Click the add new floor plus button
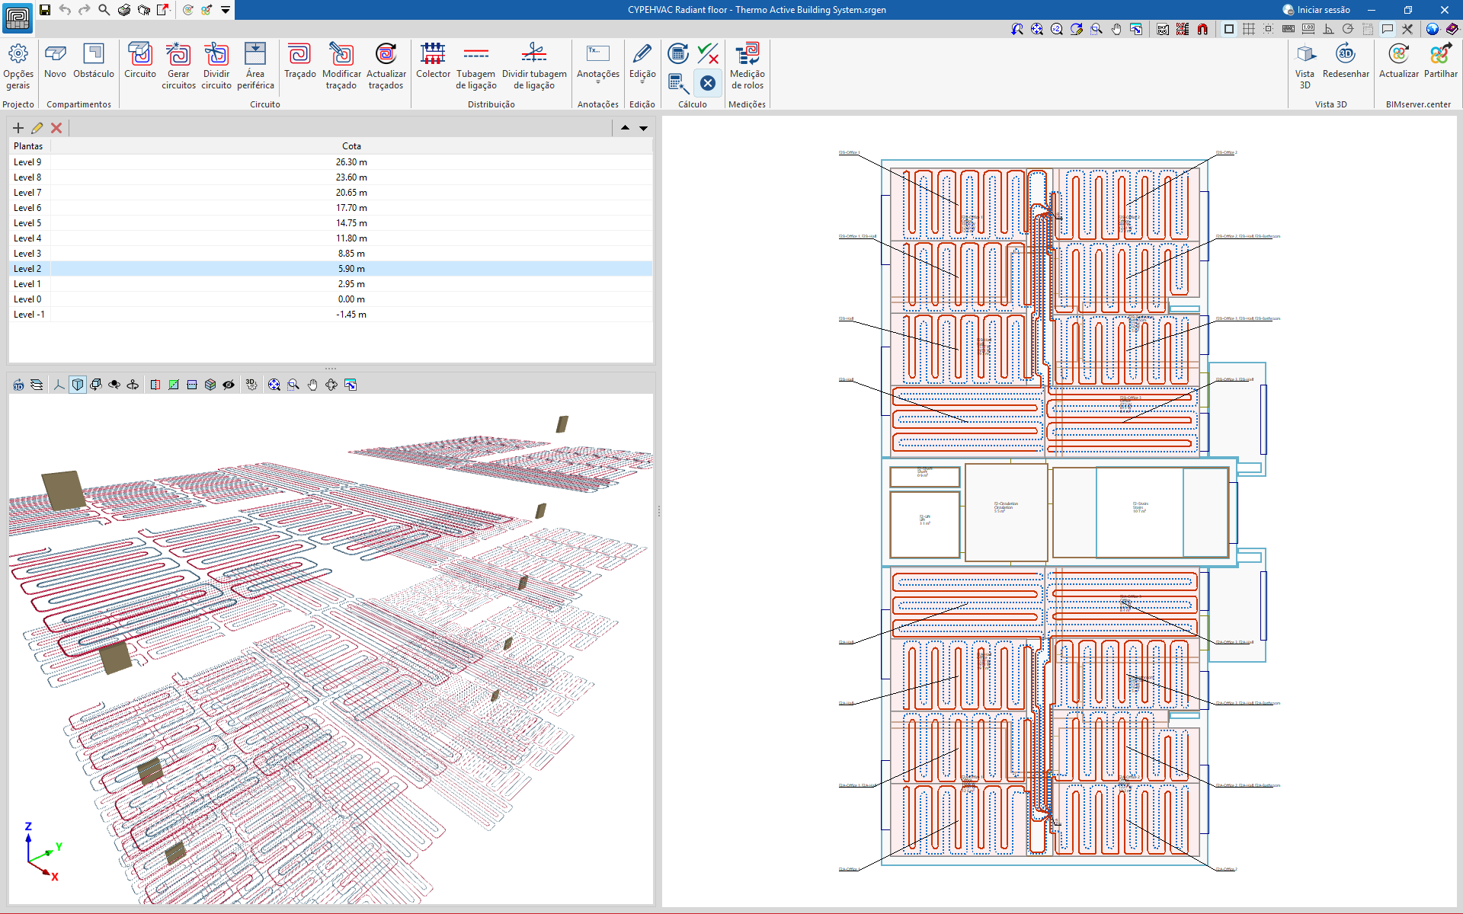The image size is (1463, 914). pos(18,128)
